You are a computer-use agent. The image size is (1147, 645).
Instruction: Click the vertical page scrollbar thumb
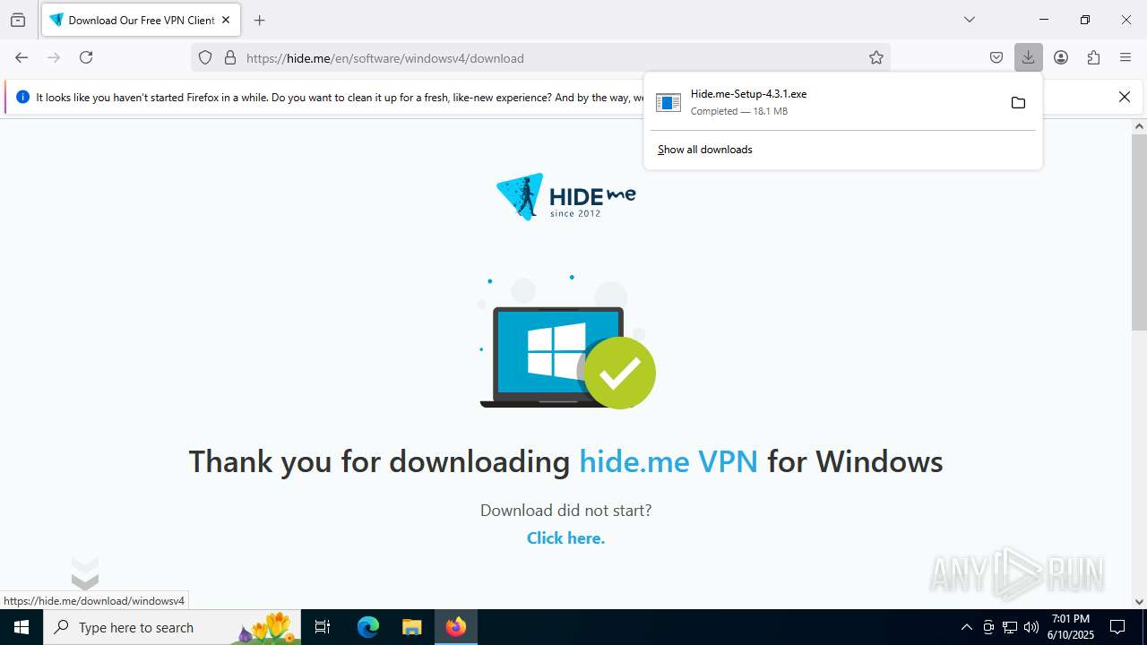tap(1139, 232)
